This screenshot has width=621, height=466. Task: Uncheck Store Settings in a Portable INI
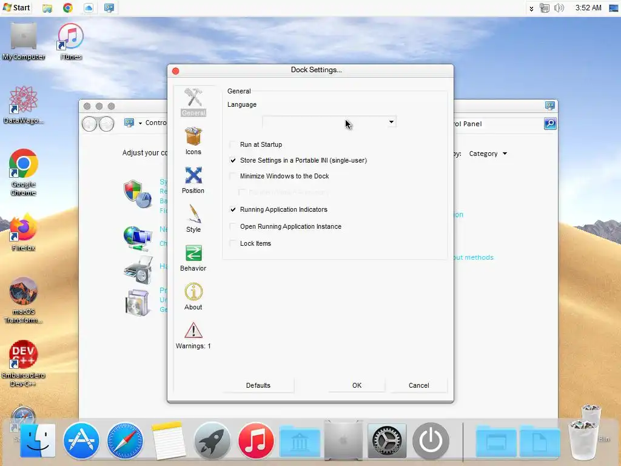(x=233, y=160)
